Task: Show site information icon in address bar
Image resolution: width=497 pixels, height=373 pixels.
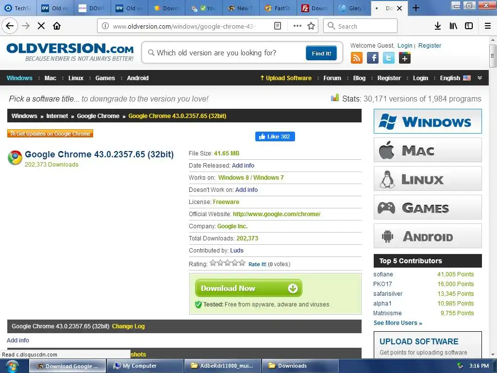Action: tap(105, 26)
